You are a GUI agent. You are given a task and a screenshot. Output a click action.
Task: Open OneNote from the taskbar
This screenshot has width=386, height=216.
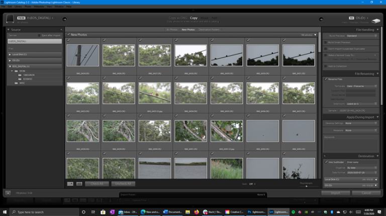[112, 212]
